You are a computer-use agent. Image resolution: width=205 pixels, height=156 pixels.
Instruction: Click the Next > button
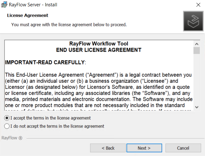click(144, 148)
